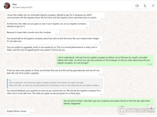157x117 pixels.
Task: Click the scroll-to-bottom arrow button
Action: tap(151, 108)
